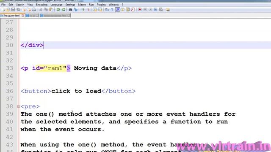Click the opening <pre> tag
Viewport: 271px width, 152px height.
click(30, 106)
